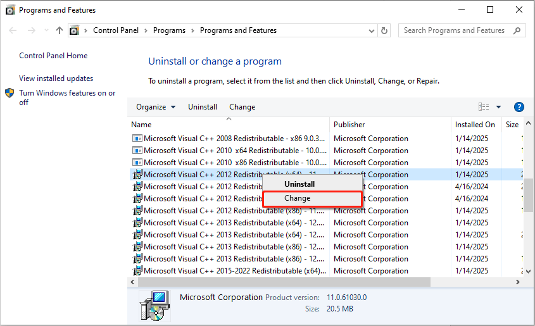Click the installer icon in details pane
This screenshot has width=535, height=326.
click(154, 306)
